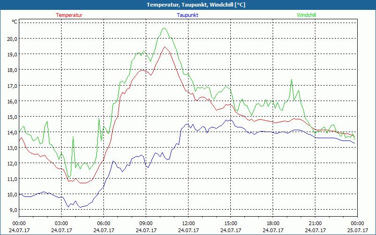The width and height of the screenshot is (376, 235).
Task: Click the 17,0 y-axis value
Action: [12, 86]
